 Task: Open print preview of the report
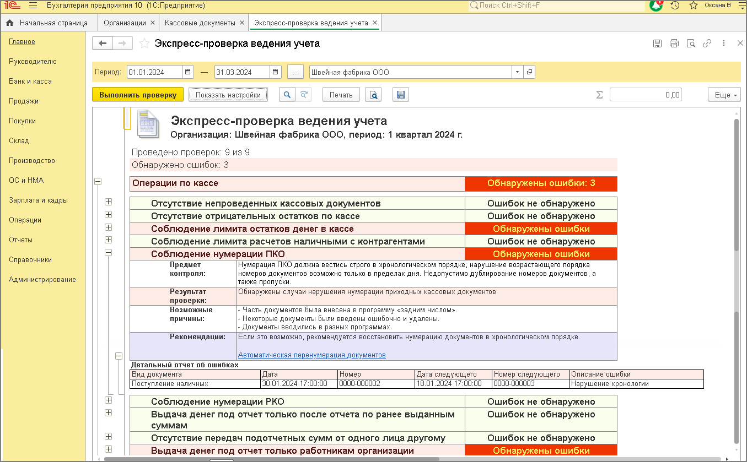pos(374,95)
